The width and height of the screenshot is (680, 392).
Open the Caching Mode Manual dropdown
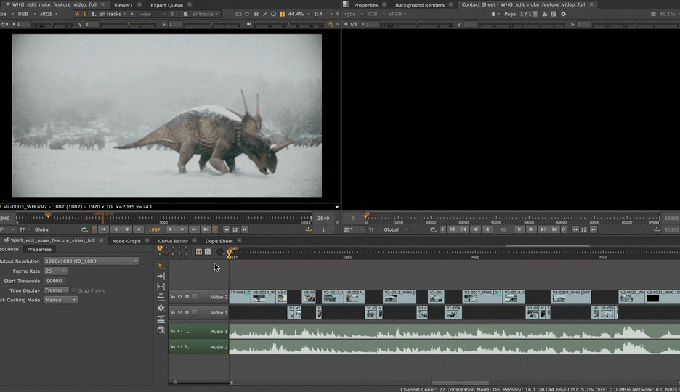pos(61,300)
